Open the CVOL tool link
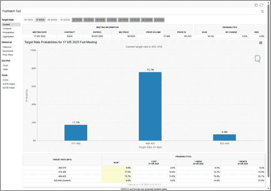Screen dimensions: 271x191 point(5,80)
